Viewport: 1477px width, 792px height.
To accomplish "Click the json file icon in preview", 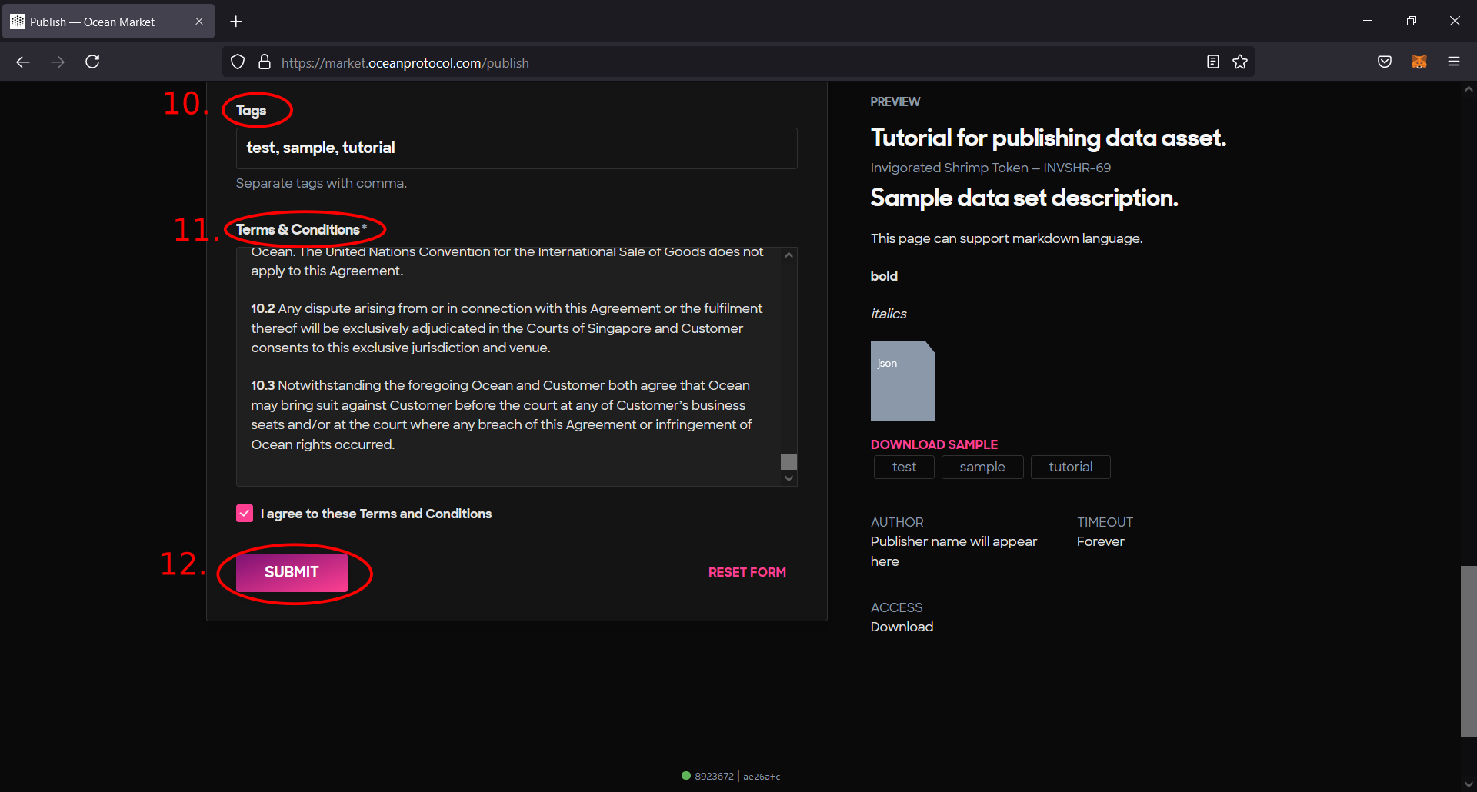I will click(x=902, y=381).
